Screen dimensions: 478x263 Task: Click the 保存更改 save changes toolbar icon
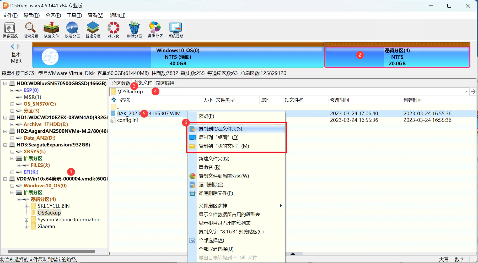tap(10, 30)
